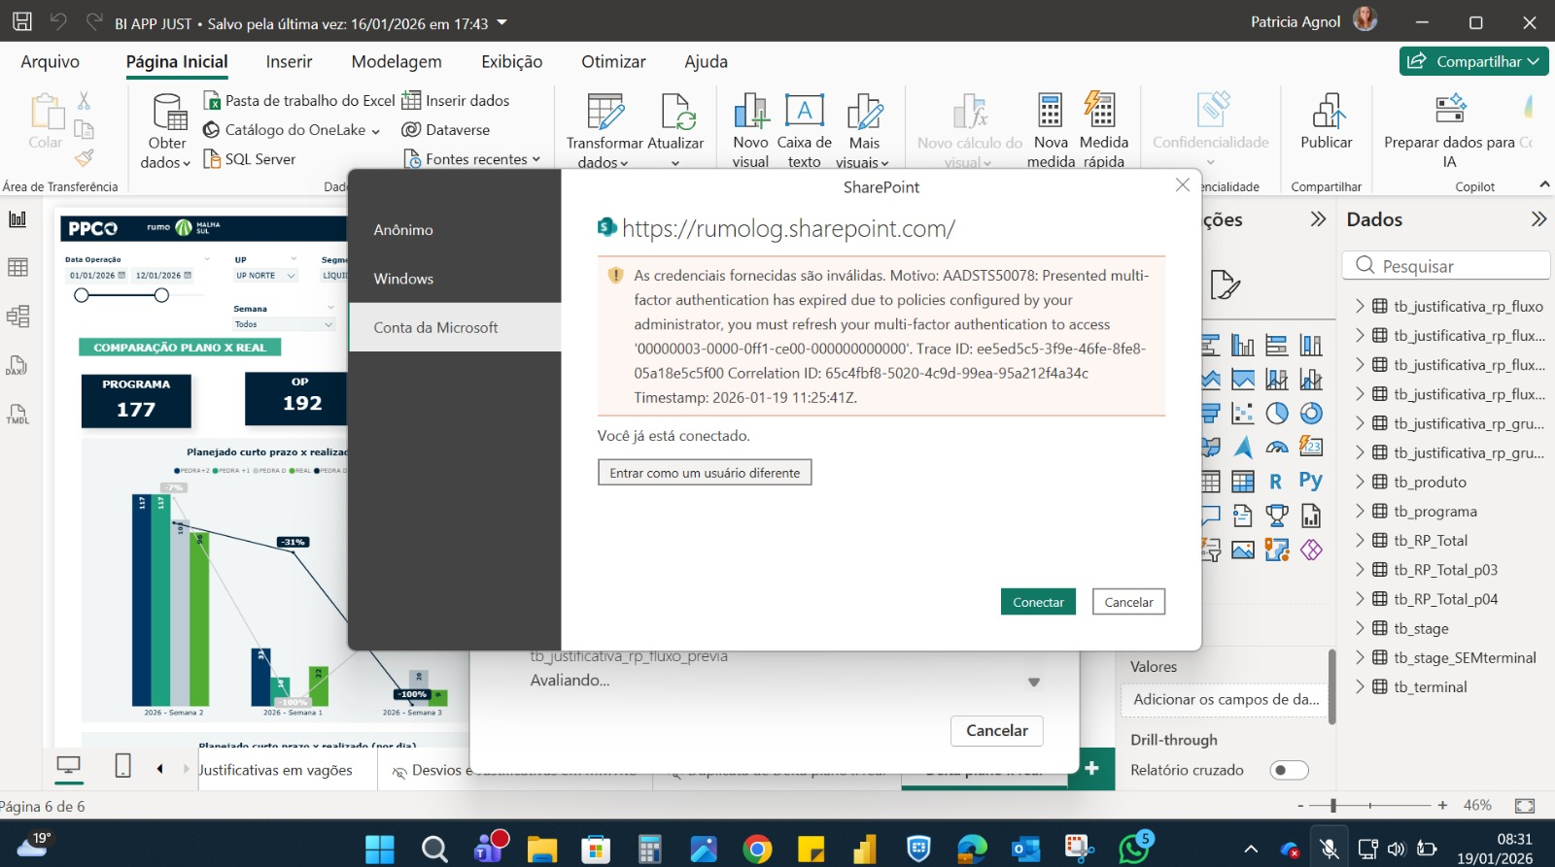The image size is (1555, 867).
Task: Select the Python visual
Action: [1311, 481]
